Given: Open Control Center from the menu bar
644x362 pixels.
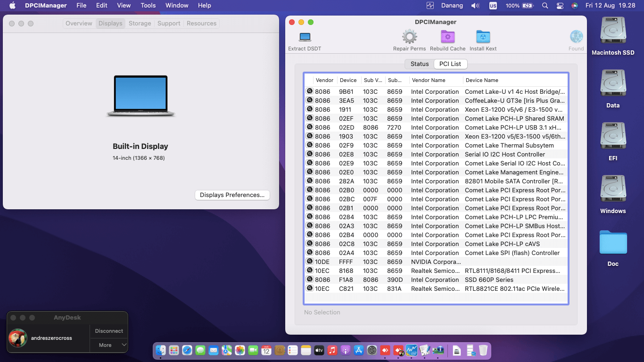Looking at the screenshot, I should click(x=560, y=6).
